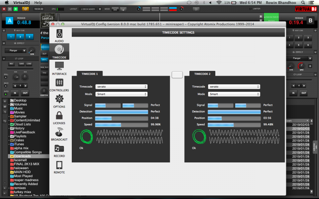This screenshot has height=199, width=319.
Task: Open Timecode 2 timecode type dropdown
Action: pos(234,87)
